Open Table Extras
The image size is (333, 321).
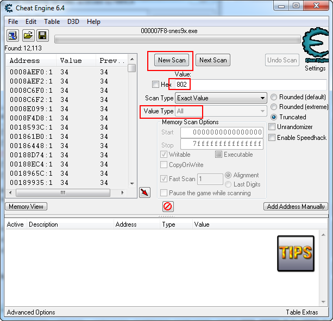[x=302, y=312]
